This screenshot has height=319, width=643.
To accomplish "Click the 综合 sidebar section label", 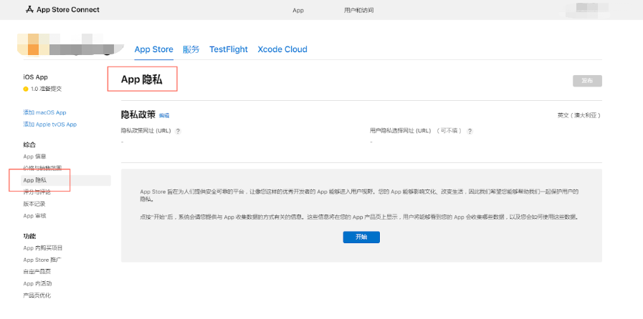I will (x=29, y=144).
